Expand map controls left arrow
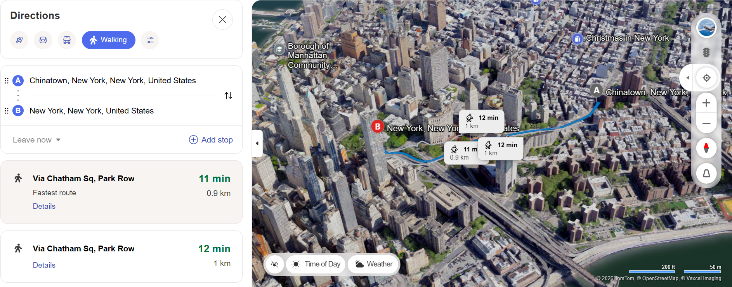The image size is (732, 287). 688,78
